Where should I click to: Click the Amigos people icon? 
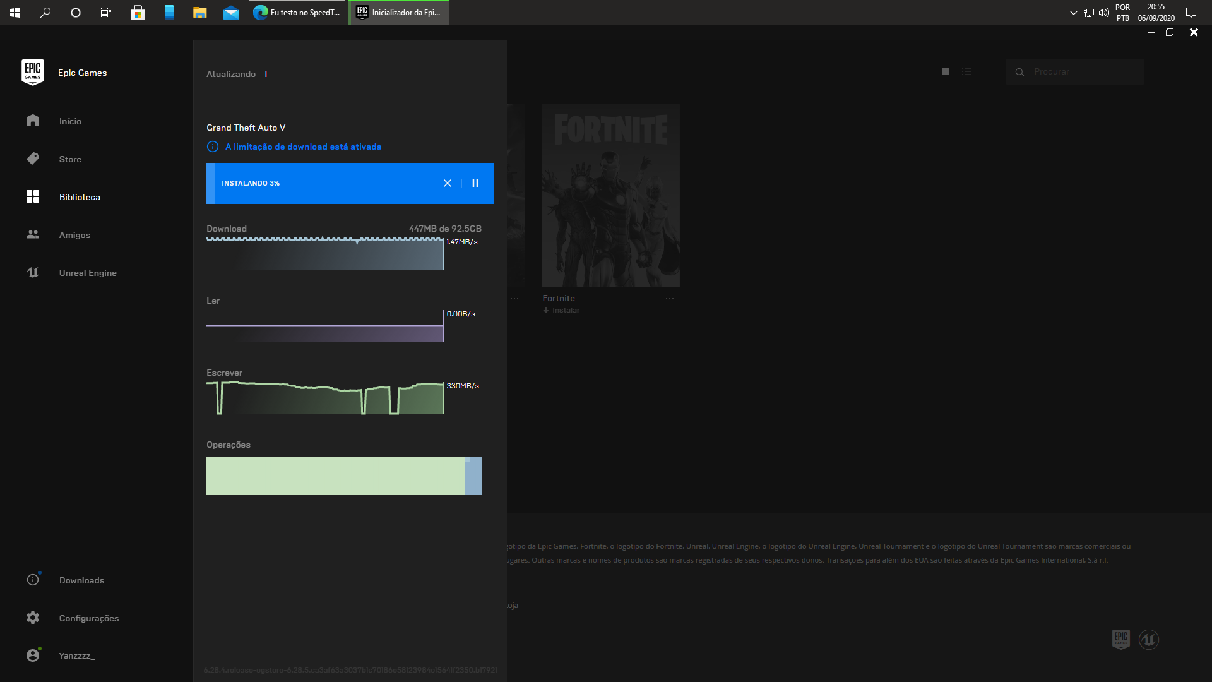33,234
